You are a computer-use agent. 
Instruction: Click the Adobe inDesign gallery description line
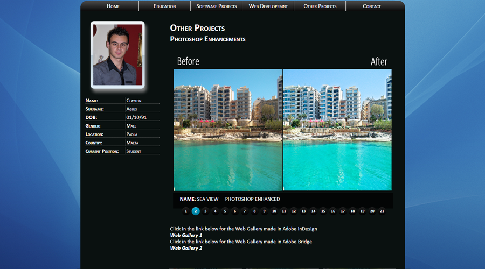pyautogui.click(x=244, y=229)
